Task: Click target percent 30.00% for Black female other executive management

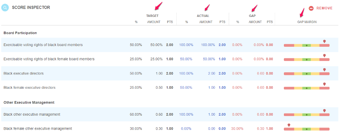Action: 136,128
